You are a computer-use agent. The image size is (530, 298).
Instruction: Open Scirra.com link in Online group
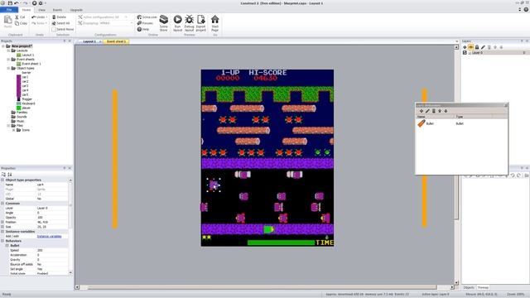point(147,17)
